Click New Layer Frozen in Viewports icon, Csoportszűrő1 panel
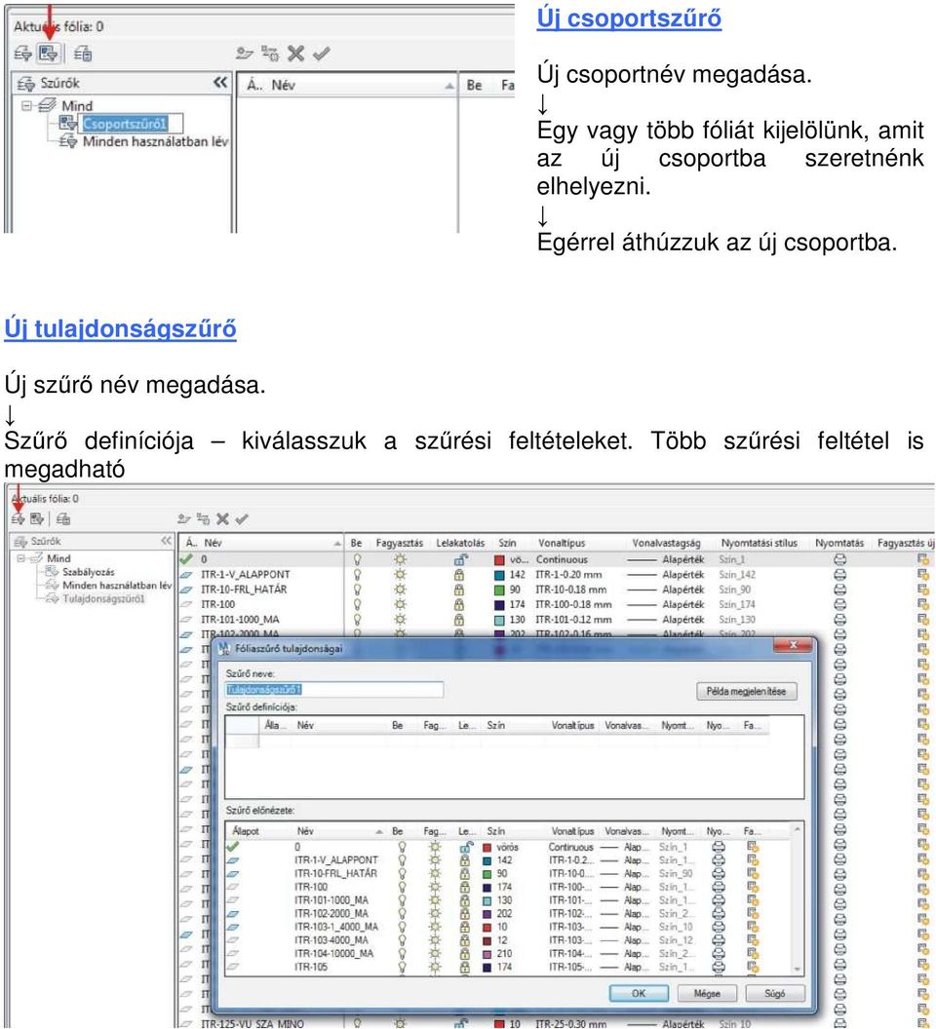 270,54
